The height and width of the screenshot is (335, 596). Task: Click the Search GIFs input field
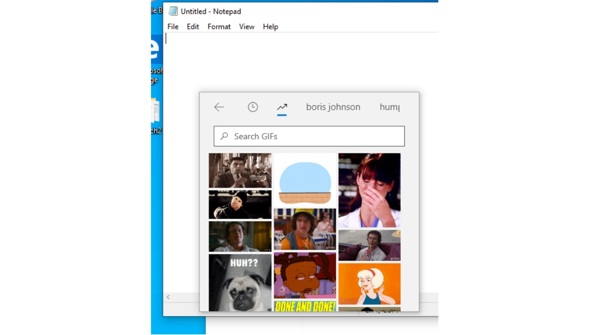pyautogui.click(x=309, y=136)
